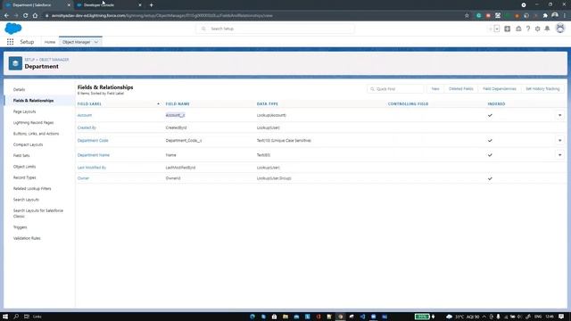Screen dimensions: 571x321
Task: Open Object Limits in the sidebar
Action: (x=24, y=167)
